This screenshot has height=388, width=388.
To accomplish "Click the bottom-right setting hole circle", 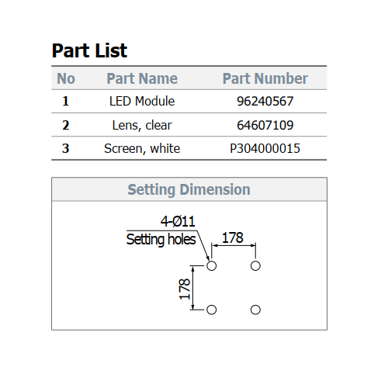I will pos(255,310).
